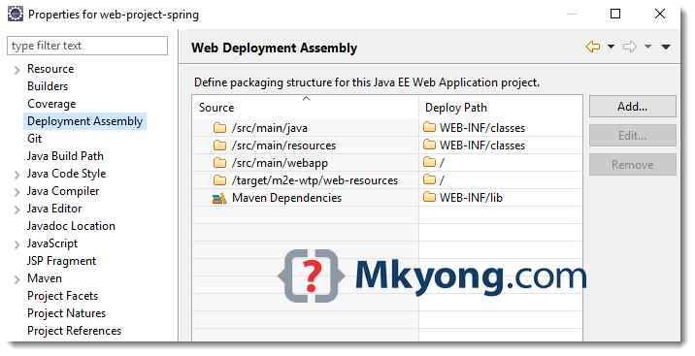Viewport: 695px width, 356px height.
Task: Click the WEB-INF/lib deploy path cell
Action: [x=471, y=198]
